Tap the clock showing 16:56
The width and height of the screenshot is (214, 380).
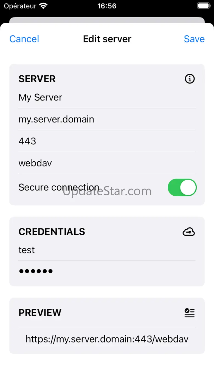tap(107, 6)
